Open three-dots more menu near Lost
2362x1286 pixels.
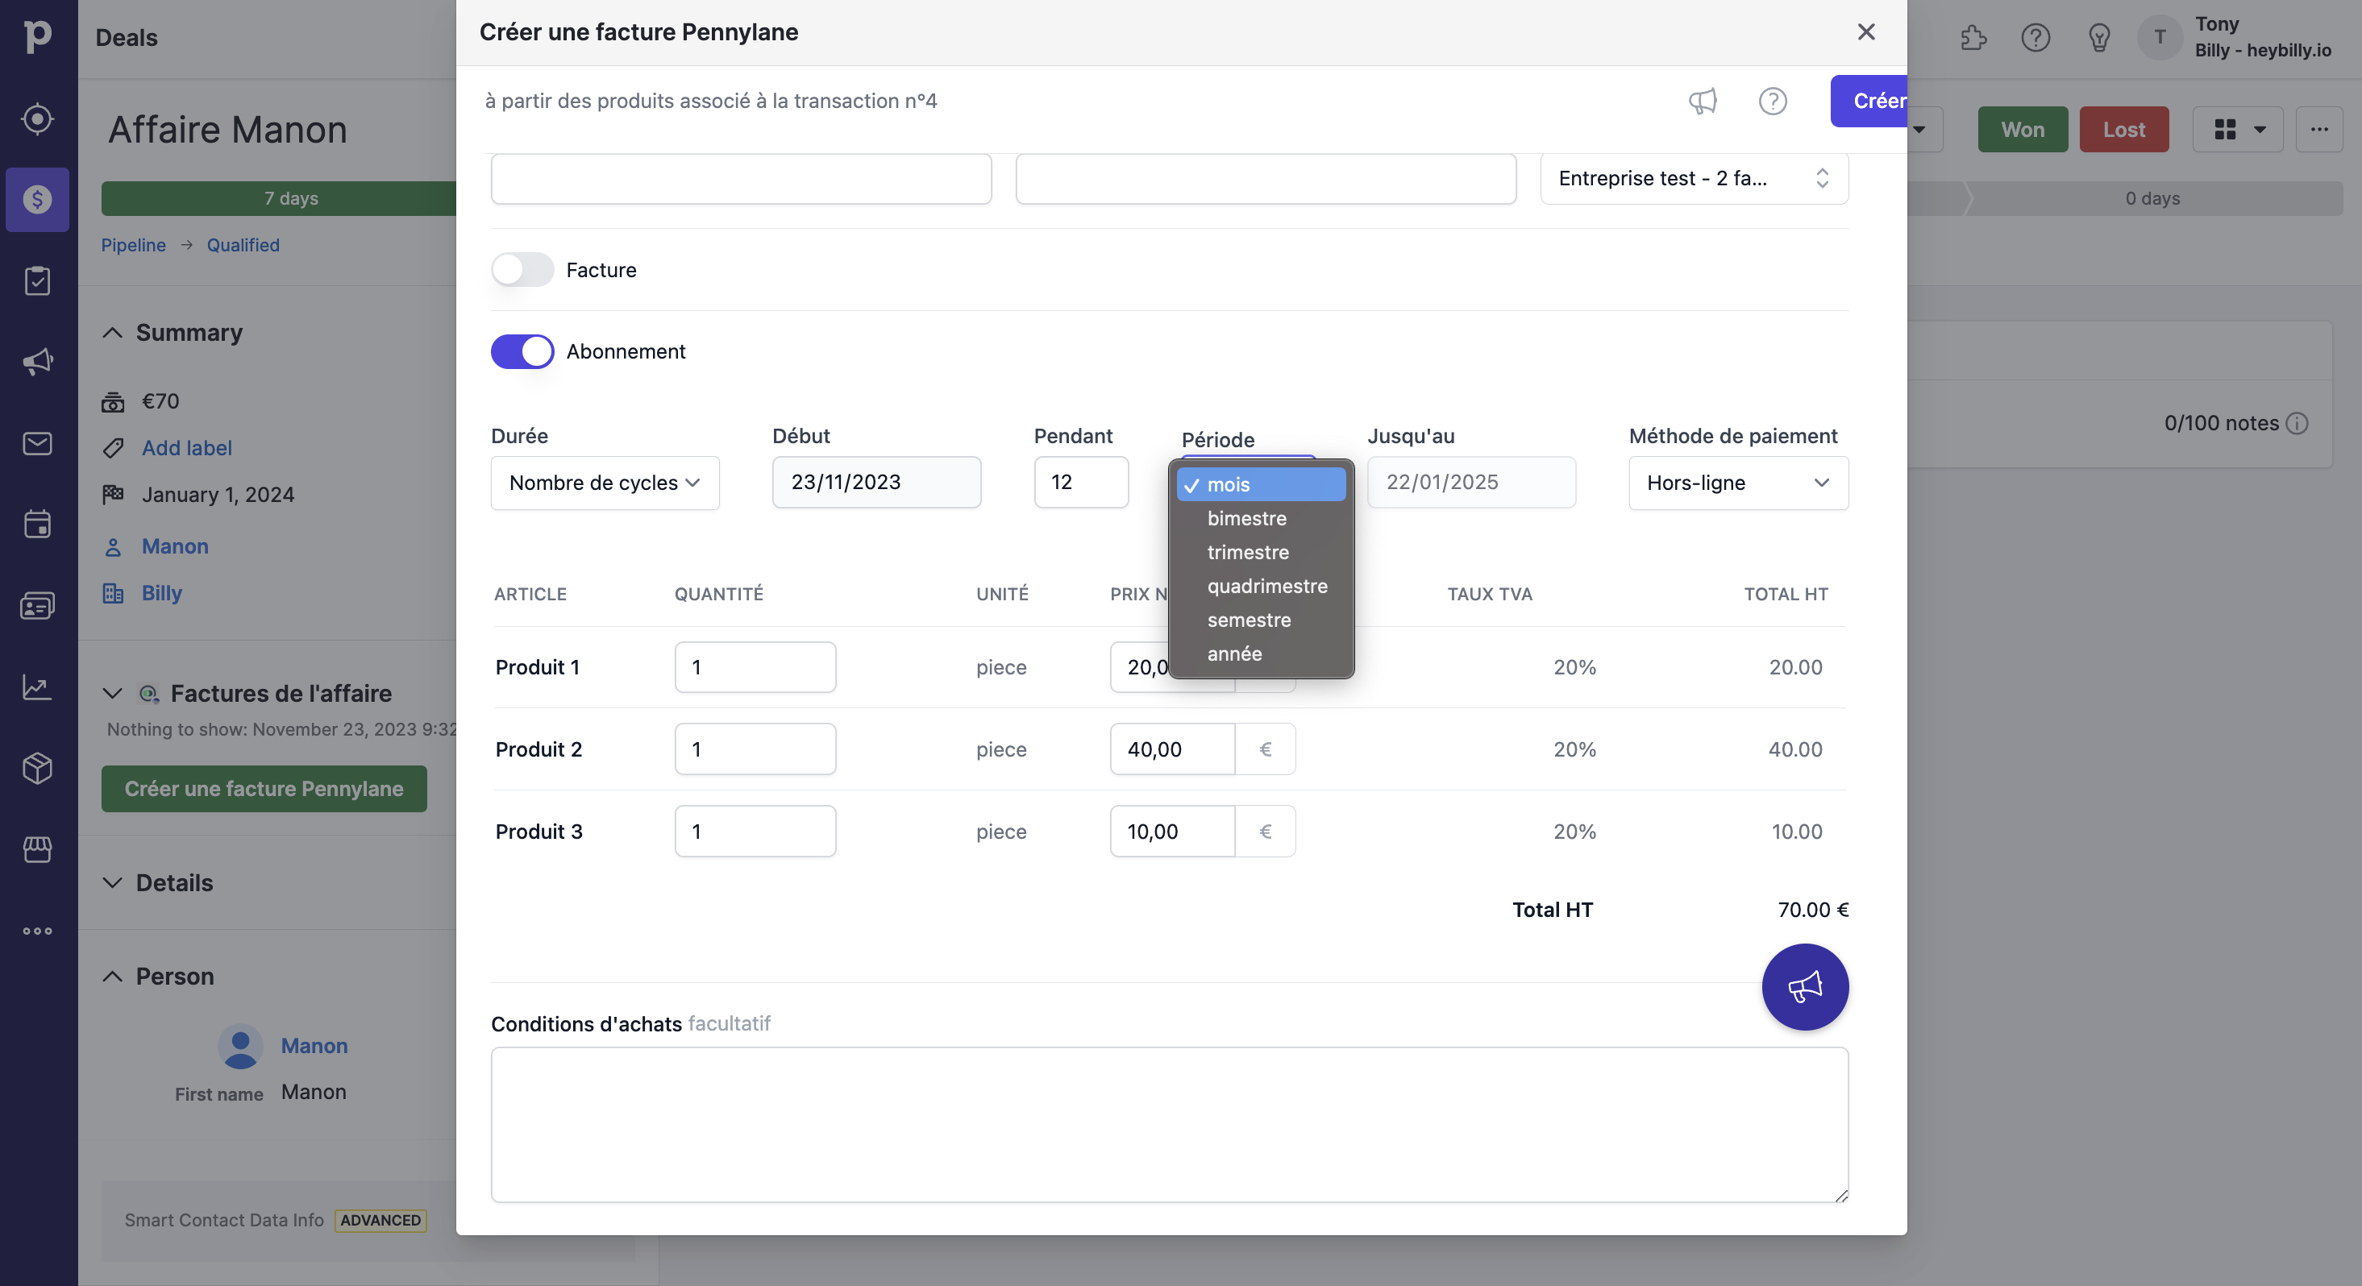coord(2319,129)
